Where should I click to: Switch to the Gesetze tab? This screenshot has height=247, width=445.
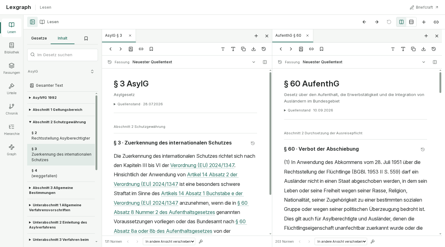39,38
